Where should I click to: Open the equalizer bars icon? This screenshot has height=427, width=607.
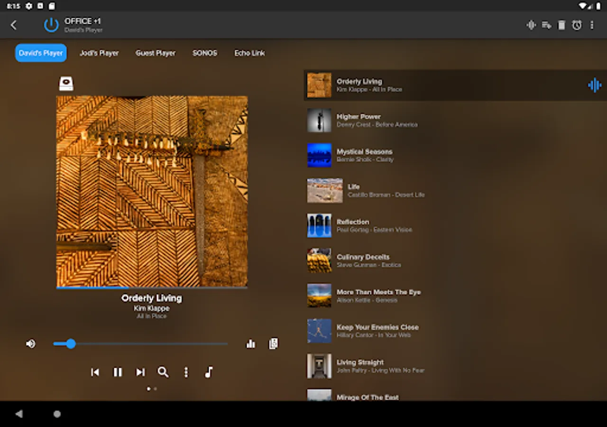251,344
